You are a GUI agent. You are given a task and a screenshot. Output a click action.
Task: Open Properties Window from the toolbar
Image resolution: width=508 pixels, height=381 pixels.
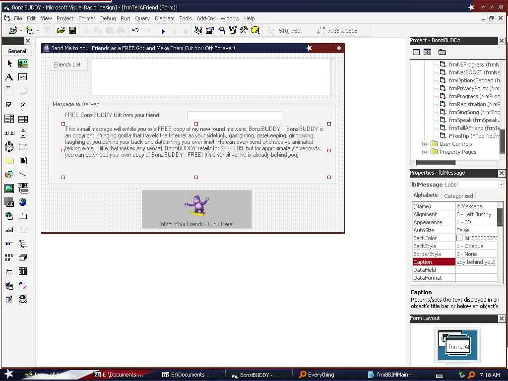[x=210, y=30]
